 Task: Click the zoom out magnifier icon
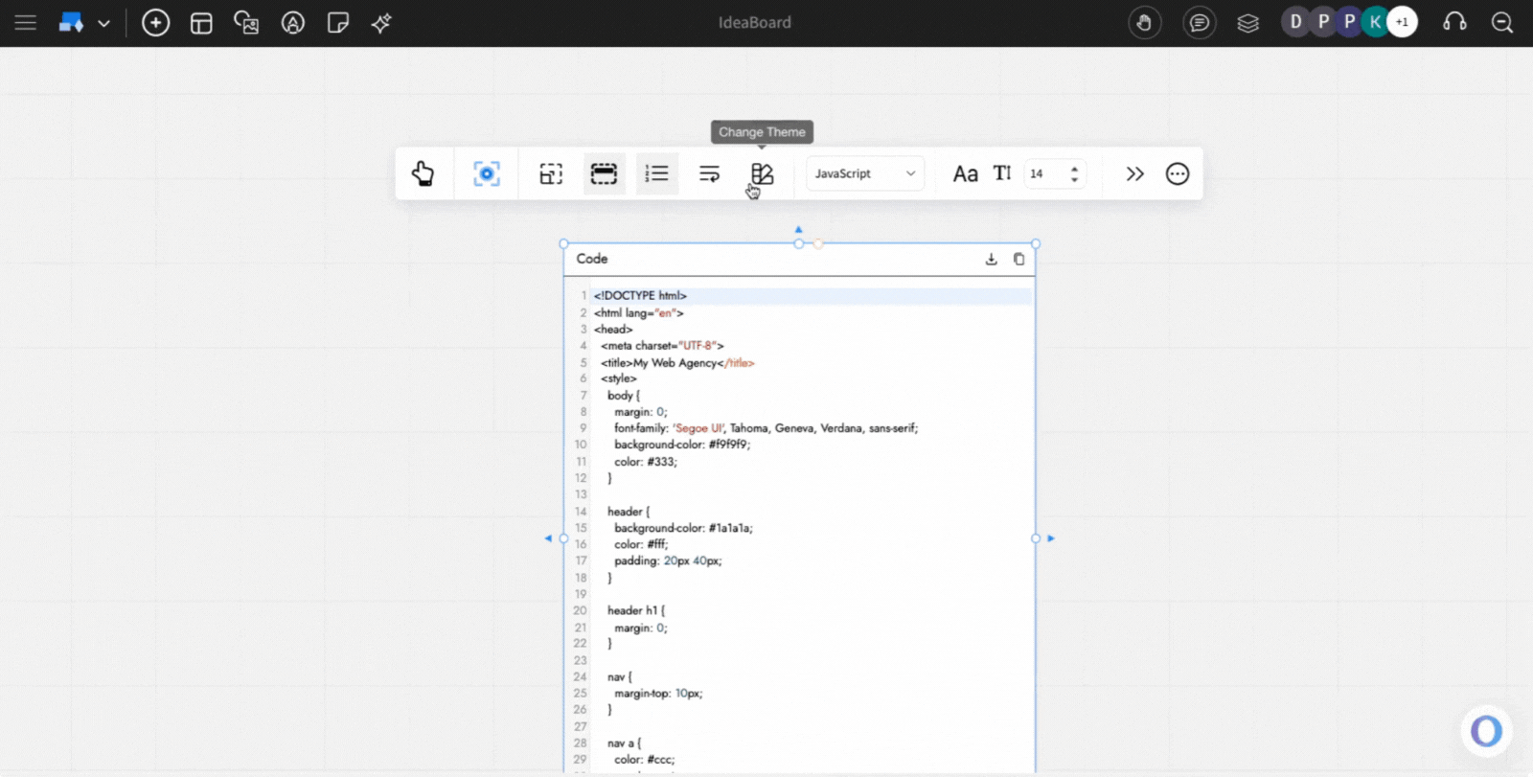point(1502,23)
